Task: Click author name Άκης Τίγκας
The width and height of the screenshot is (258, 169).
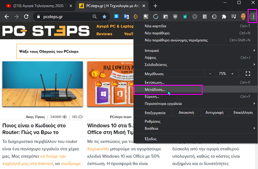Action: 35,117
